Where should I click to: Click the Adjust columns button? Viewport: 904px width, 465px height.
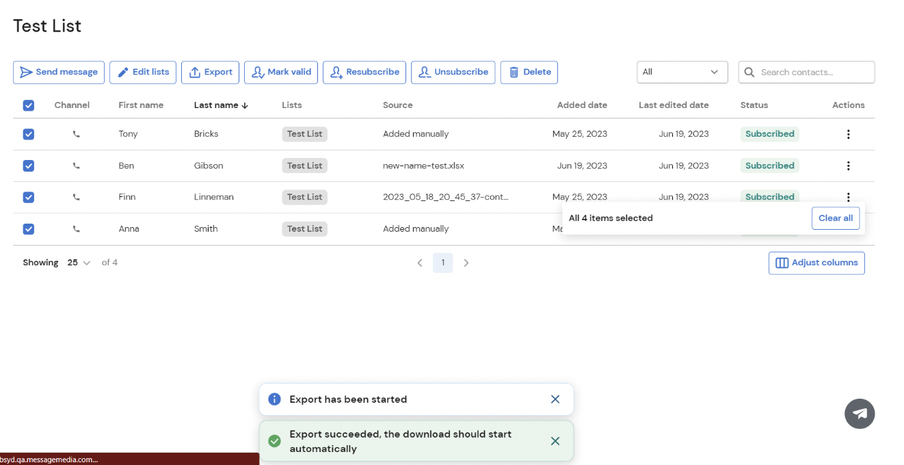coord(816,263)
